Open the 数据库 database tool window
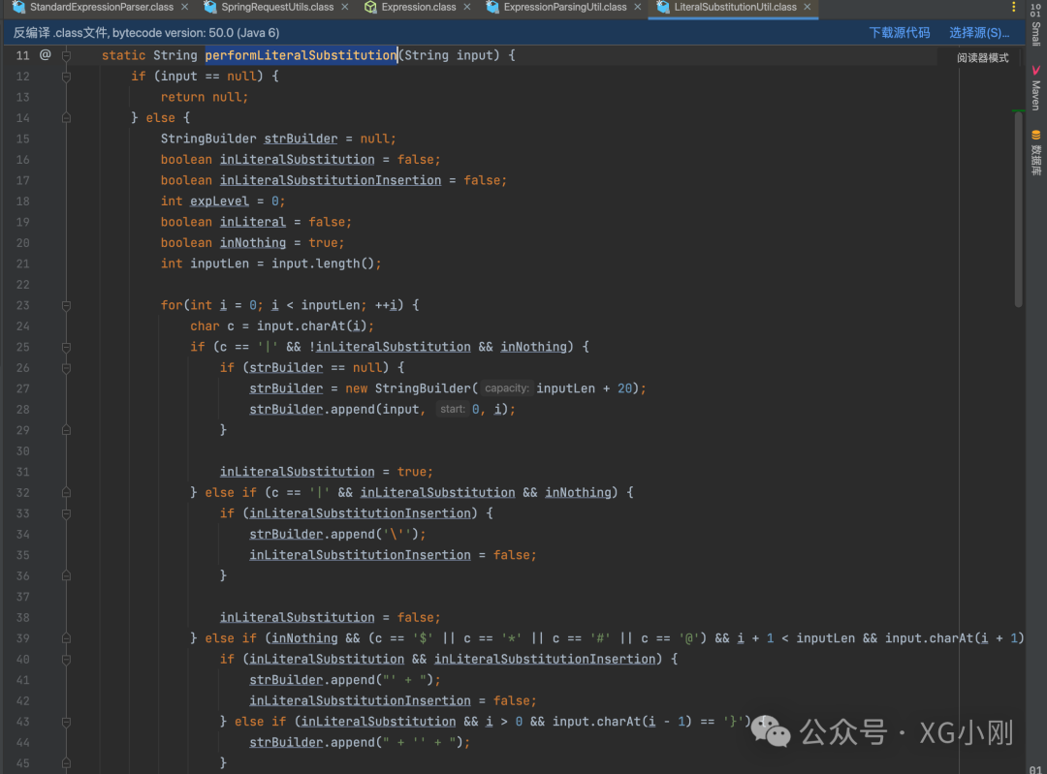 1035,152
